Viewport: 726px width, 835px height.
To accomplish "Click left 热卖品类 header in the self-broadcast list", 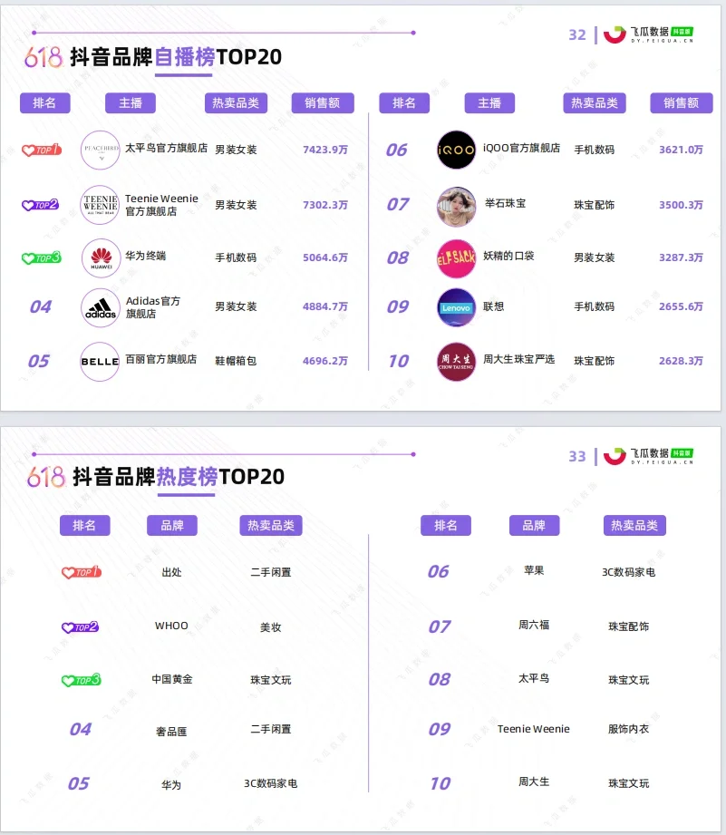I will [236, 102].
